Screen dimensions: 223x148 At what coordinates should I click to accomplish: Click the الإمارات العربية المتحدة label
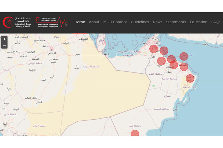[128, 53]
